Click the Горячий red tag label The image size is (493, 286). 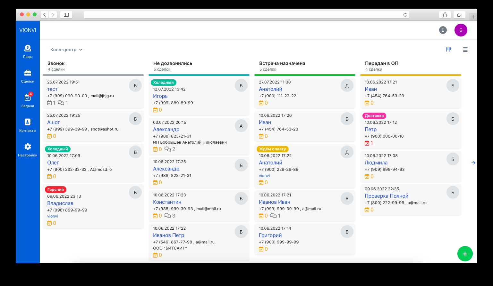pos(55,189)
